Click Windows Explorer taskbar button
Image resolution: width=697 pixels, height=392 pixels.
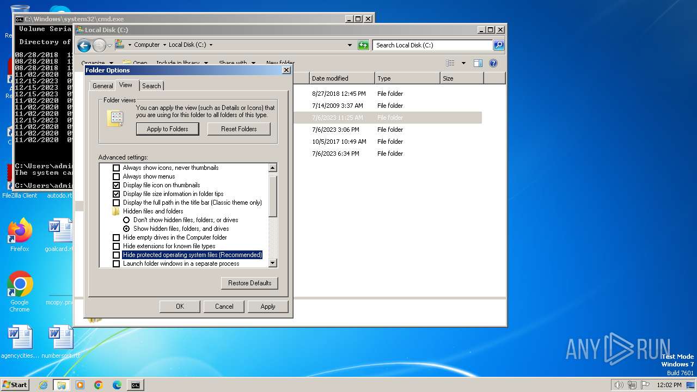pyautogui.click(x=61, y=385)
